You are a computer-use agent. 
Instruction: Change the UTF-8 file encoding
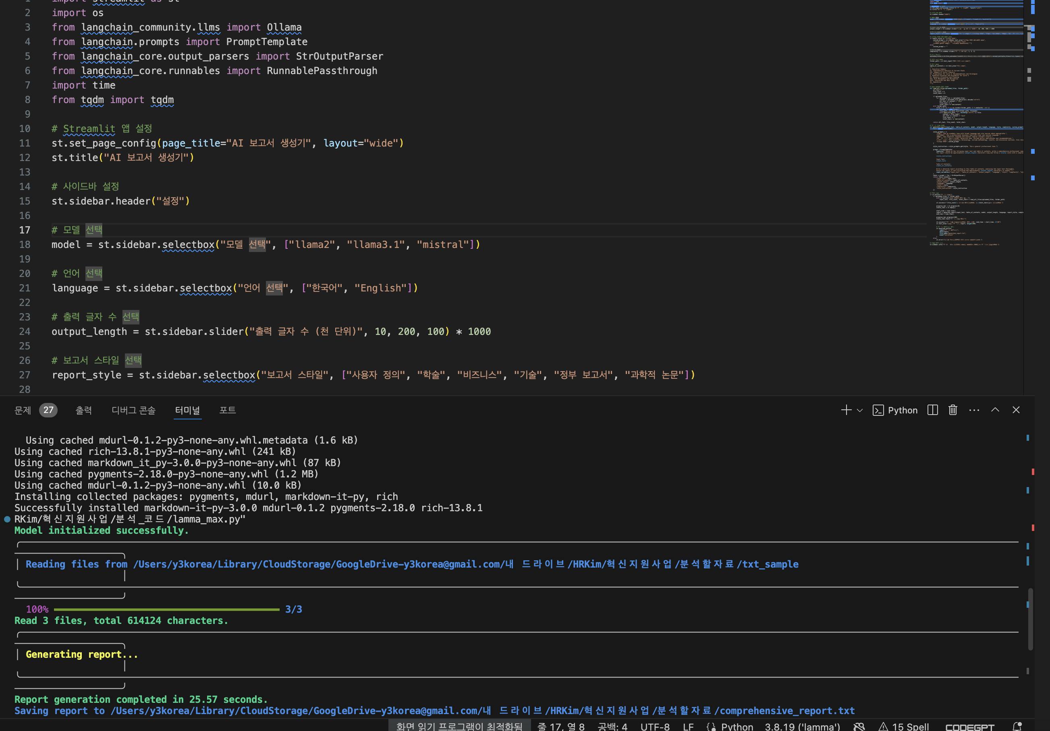[x=655, y=727]
